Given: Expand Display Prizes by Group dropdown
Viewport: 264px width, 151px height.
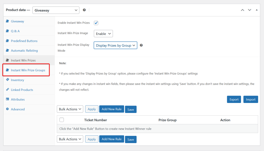Looking at the screenshot, I should pyautogui.click(x=115, y=45).
